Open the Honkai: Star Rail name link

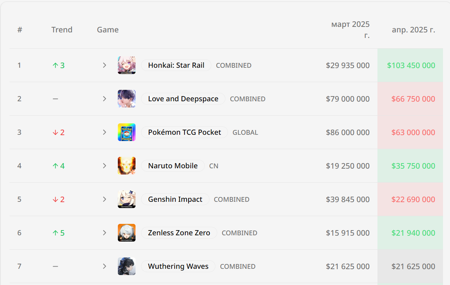coord(176,65)
